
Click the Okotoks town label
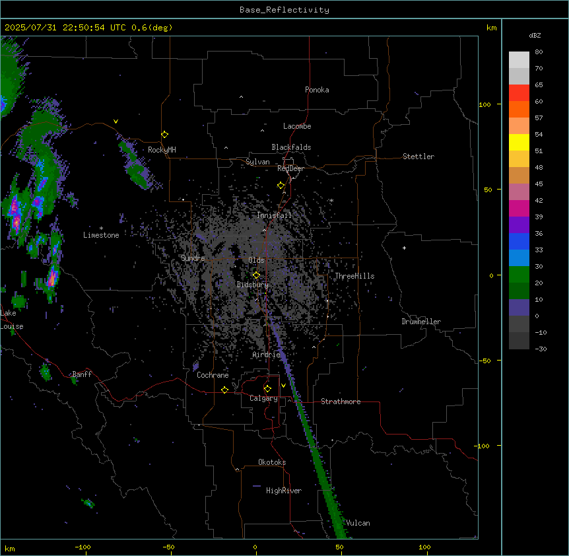click(272, 462)
